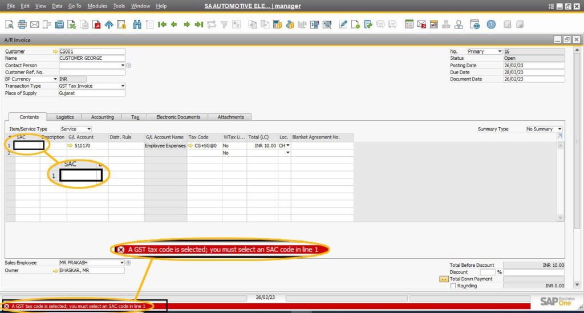584x313 pixels.
Task: Send the document by email
Action: (34, 25)
